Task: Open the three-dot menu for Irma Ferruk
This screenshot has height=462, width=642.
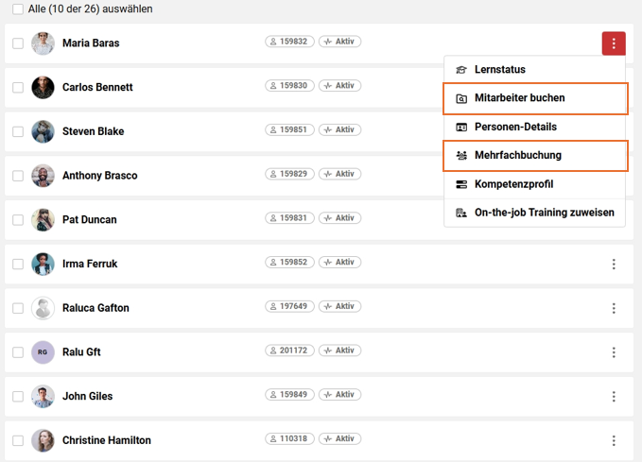Action: pos(614,264)
